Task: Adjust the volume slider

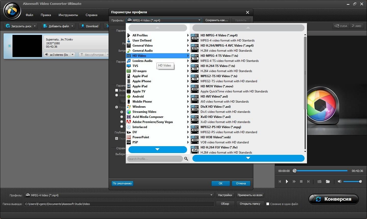Action: coord(352,182)
